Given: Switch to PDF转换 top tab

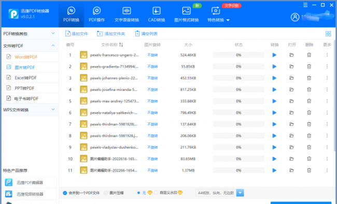Looking at the screenshot, I should click(x=71, y=14).
